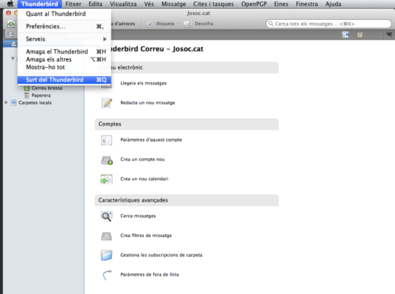Expand the Carpetes locals tree
Screen dimensions: 395x294
[x=6, y=103]
